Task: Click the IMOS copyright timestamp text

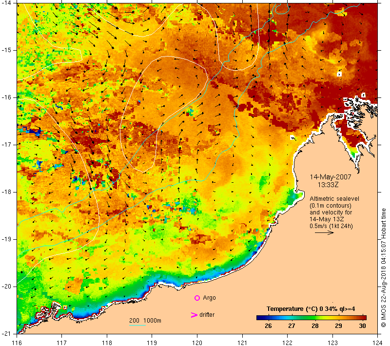Action: [384, 268]
